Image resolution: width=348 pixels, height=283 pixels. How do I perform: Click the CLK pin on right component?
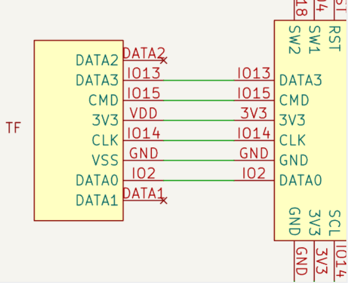(294, 140)
